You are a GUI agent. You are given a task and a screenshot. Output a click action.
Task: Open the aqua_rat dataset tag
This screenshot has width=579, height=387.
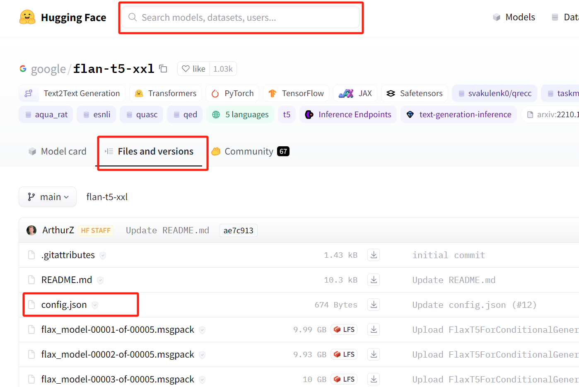46,115
